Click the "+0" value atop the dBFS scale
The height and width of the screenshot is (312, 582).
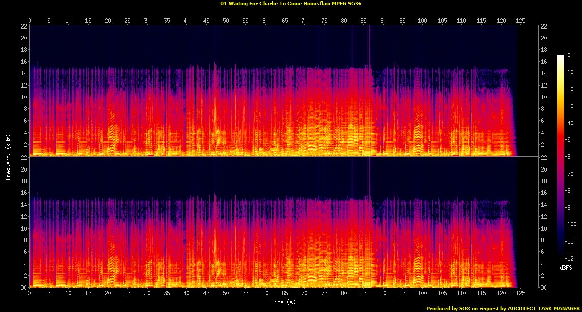(568, 55)
